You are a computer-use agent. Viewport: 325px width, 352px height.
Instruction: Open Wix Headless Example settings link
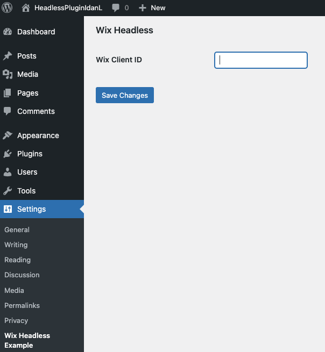27,340
